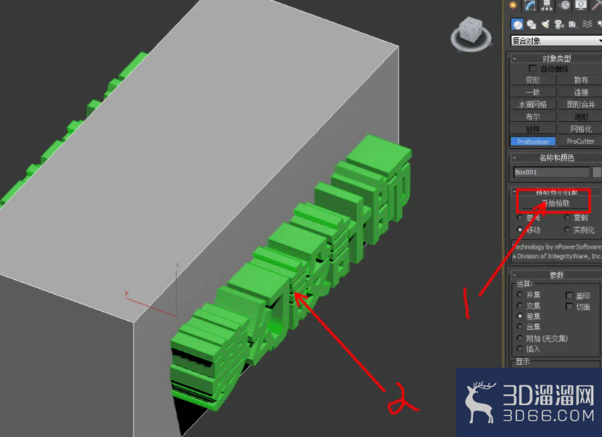
Task: Enable the 盖印 imprint checkbox
Action: coord(569,295)
